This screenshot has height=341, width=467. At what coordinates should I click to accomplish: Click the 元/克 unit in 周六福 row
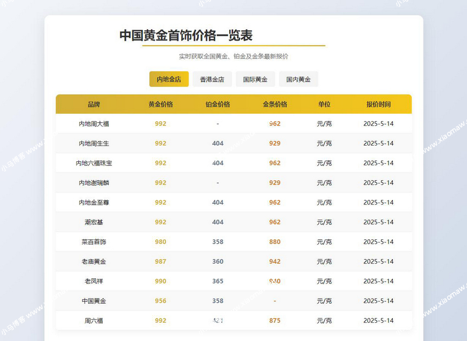[x=324, y=321]
